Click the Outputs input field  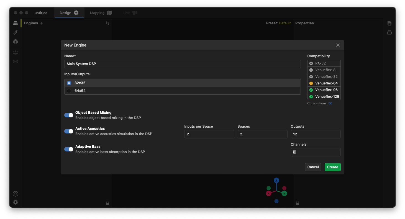tap(316, 134)
